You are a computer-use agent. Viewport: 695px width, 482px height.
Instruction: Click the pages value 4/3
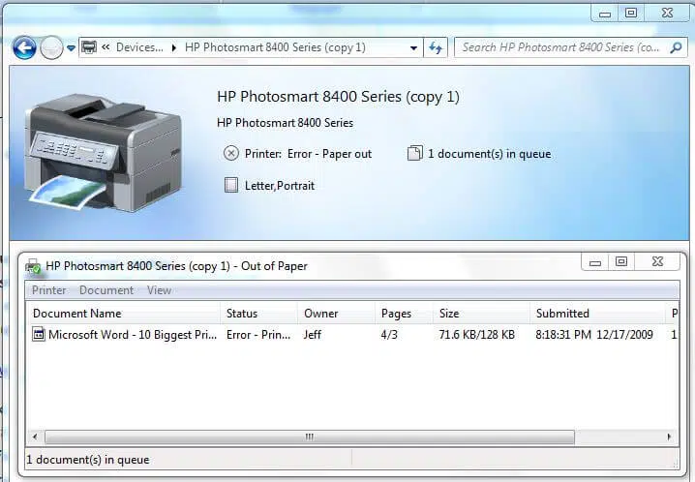tap(389, 335)
